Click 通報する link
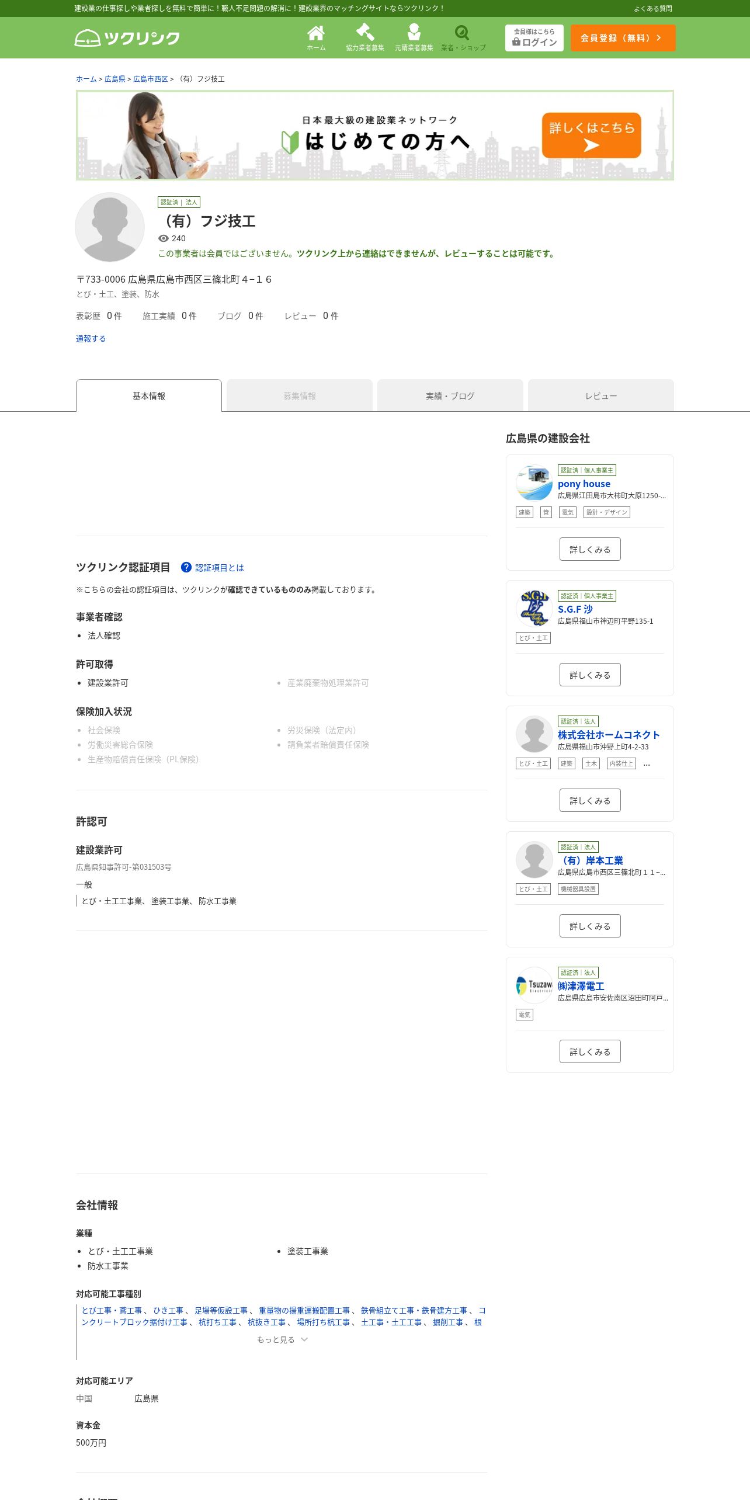Image resolution: width=750 pixels, height=1500 pixels. 91,339
